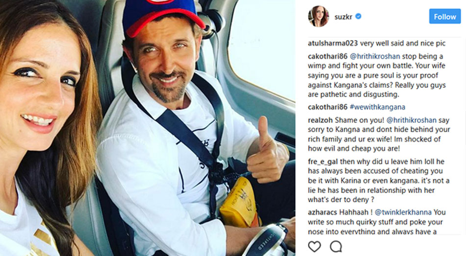Click @hrithikroshan mention in cakothari86 comment
The width and height of the screenshot is (466, 256).
[375, 56]
